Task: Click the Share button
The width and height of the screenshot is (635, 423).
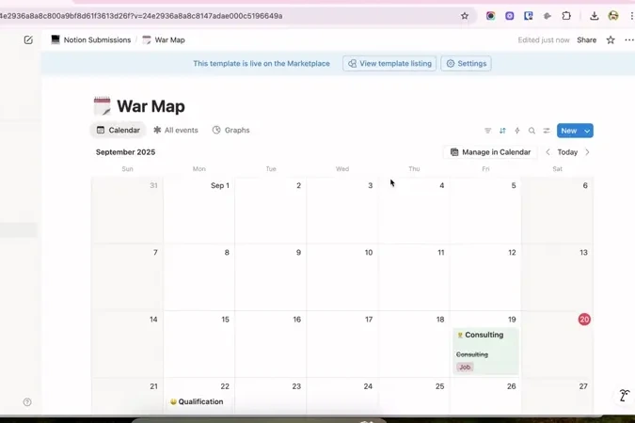Action: [x=586, y=39]
